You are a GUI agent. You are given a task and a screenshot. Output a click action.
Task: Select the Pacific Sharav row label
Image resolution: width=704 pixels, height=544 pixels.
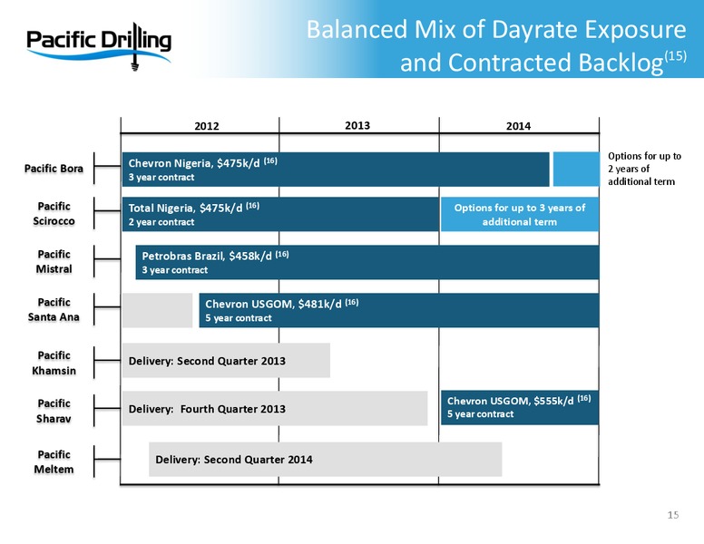point(54,411)
